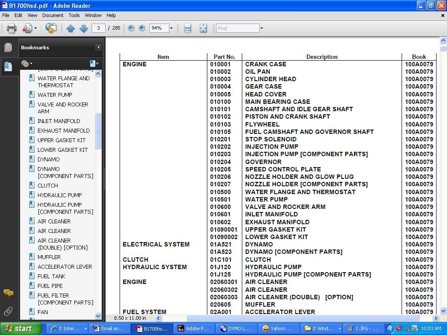Open the Pages panel icon in sidebar
The height and width of the screenshot is (335, 447).
[x=8, y=47]
